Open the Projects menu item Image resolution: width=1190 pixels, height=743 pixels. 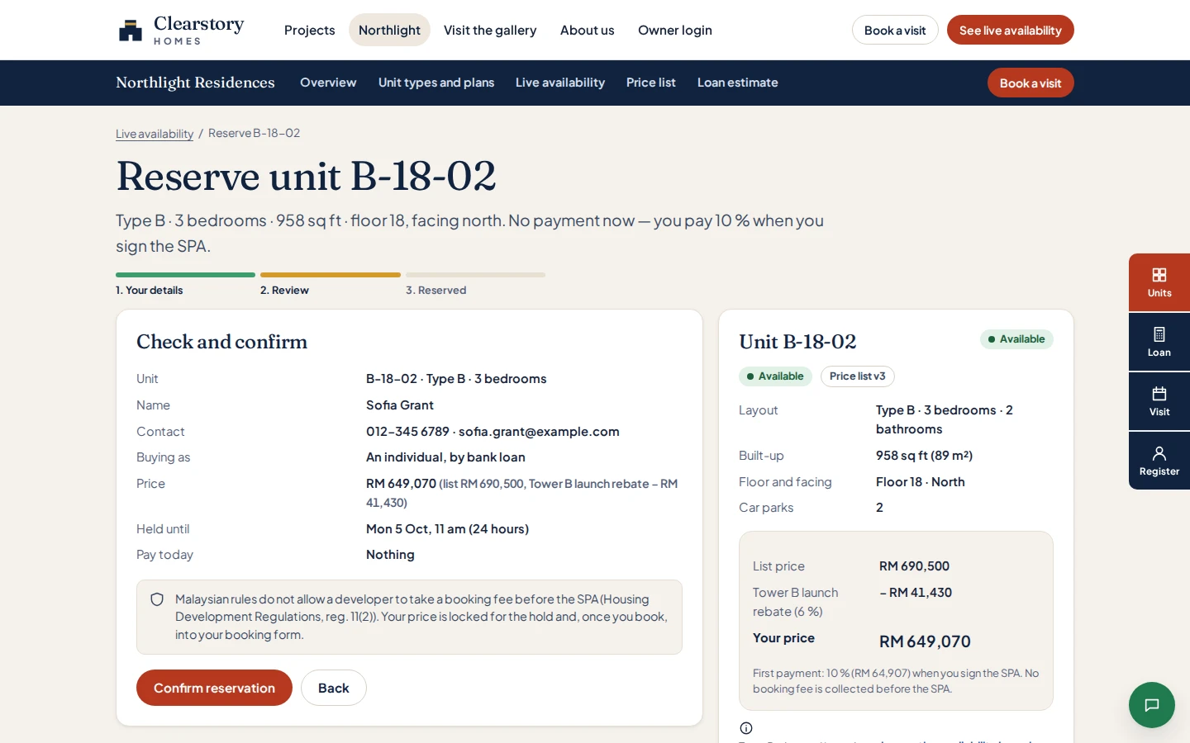310,30
